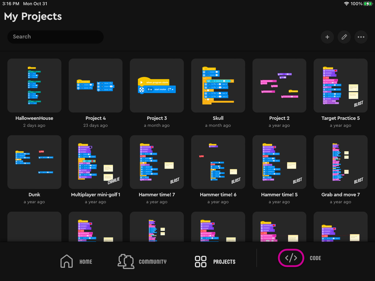
Task: Tap the Community people icon
Action: (126, 261)
